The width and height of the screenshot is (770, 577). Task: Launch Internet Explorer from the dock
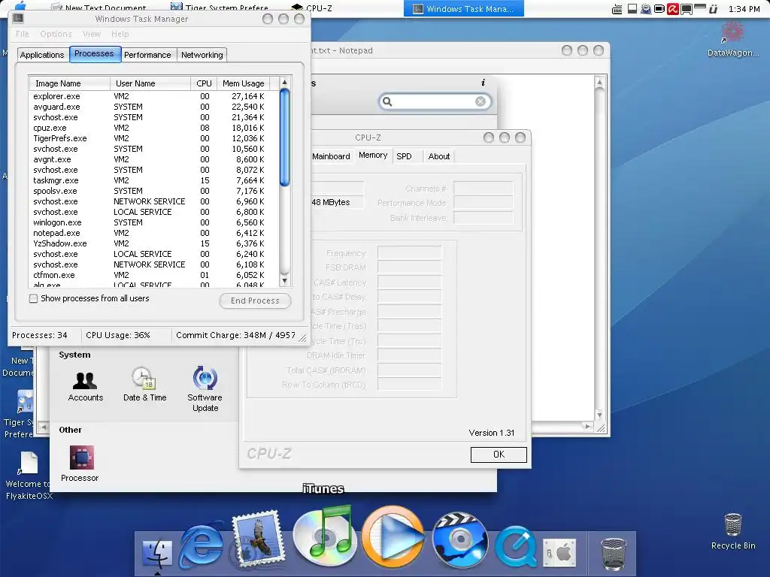click(202, 545)
